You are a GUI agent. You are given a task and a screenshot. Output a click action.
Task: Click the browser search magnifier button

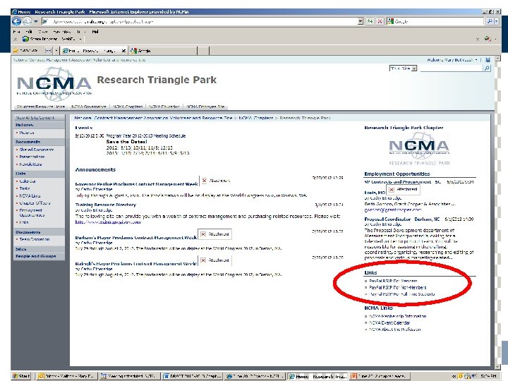[x=490, y=21]
